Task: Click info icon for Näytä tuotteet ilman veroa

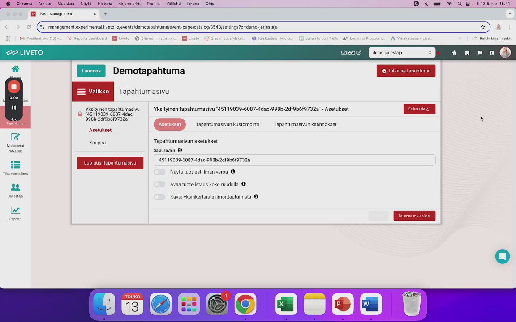Action: click(232, 172)
